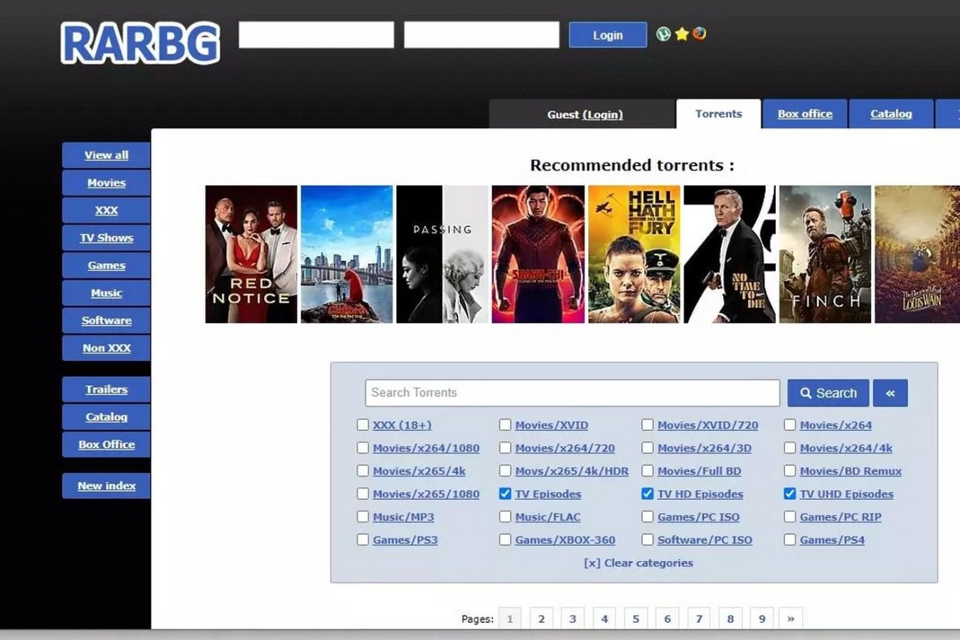This screenshot has height=640, width=960.
Task: Open Trailers in the sidebar
Action: click(x=107, y=389)
